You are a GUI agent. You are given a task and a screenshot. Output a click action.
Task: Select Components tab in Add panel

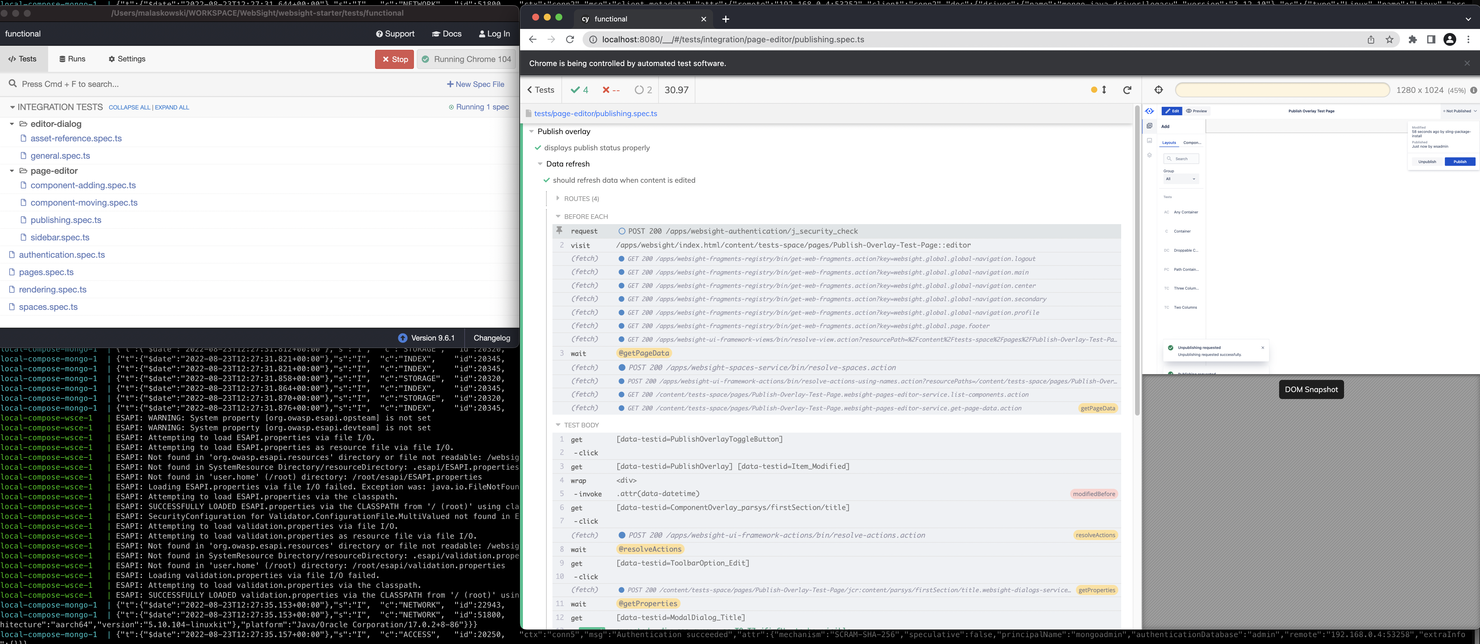coord(1192,143)
